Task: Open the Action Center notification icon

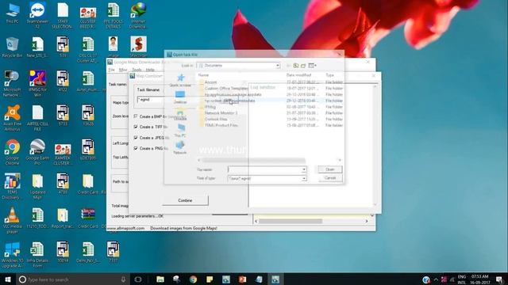Action: tap(499, 279)
